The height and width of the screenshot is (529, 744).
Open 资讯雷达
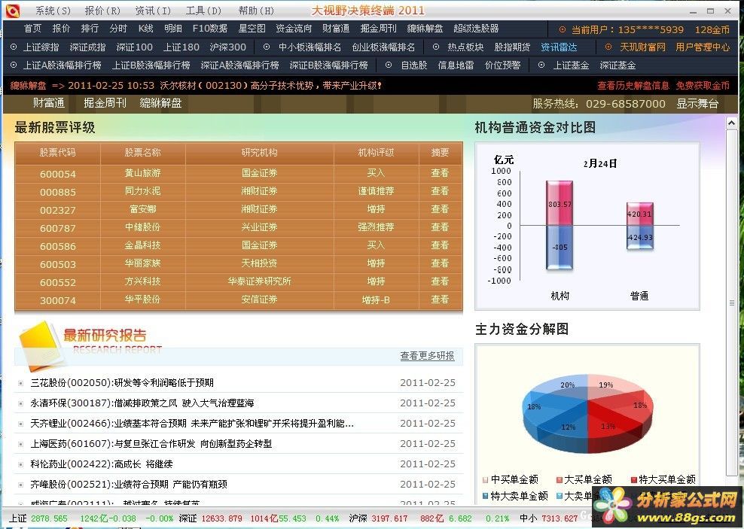coord(559,47)
